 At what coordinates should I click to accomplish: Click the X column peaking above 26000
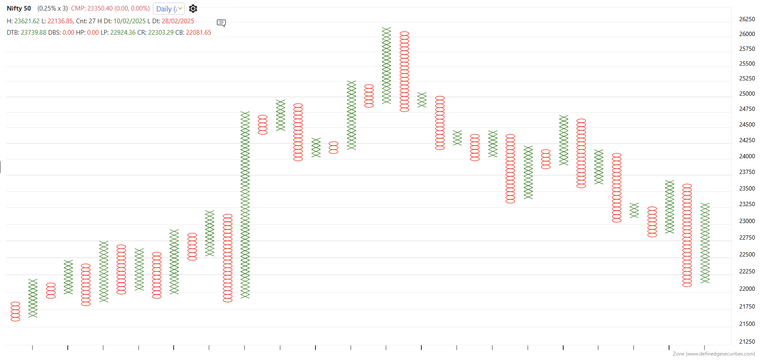(x=386, y=66)
